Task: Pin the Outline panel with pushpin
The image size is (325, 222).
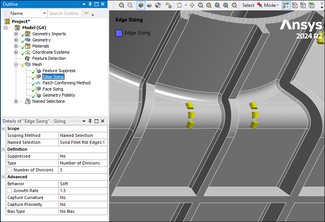Action: [90, 4]
